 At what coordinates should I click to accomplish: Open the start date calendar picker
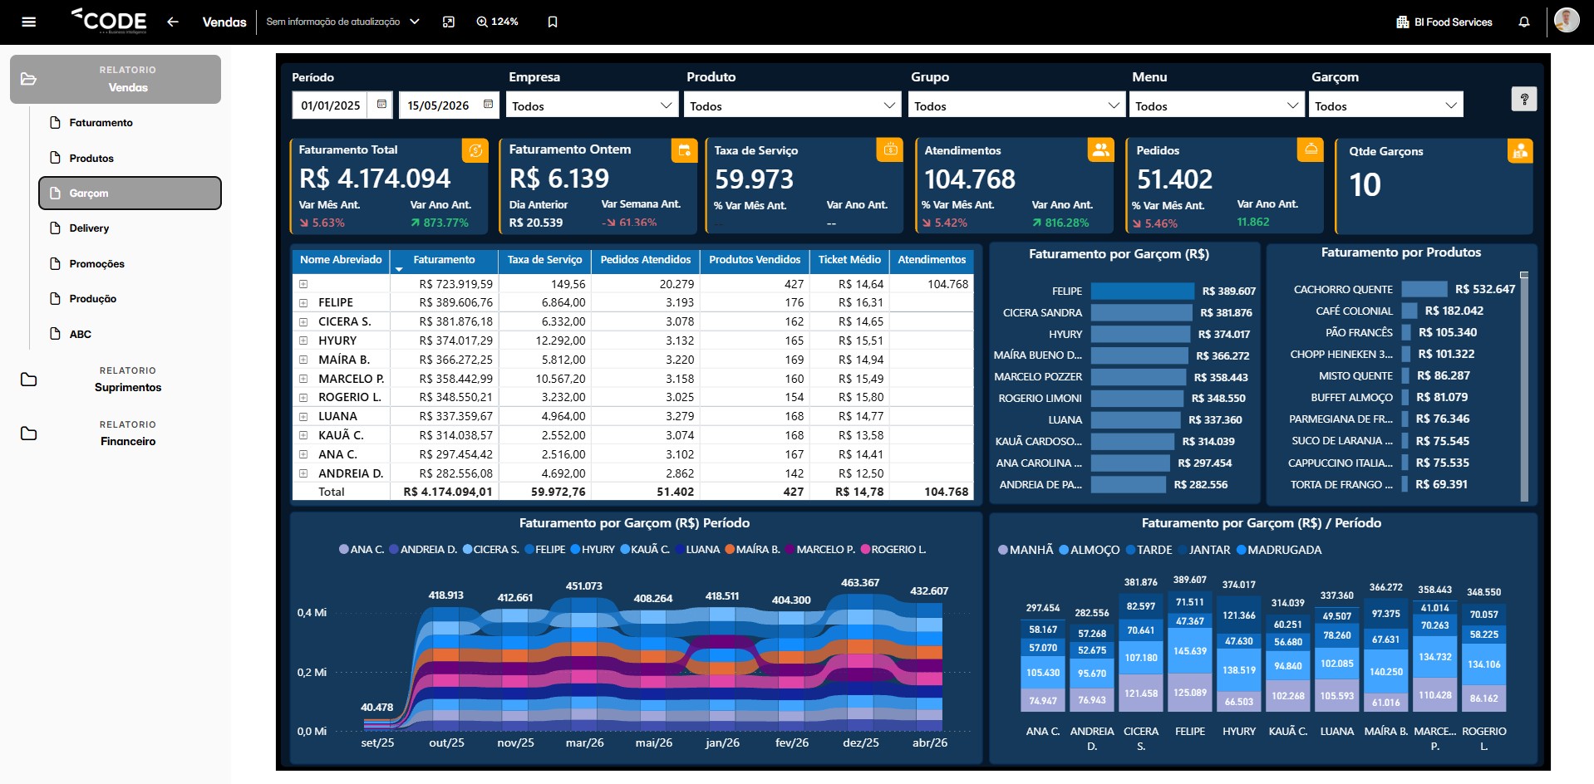(381, 105)
